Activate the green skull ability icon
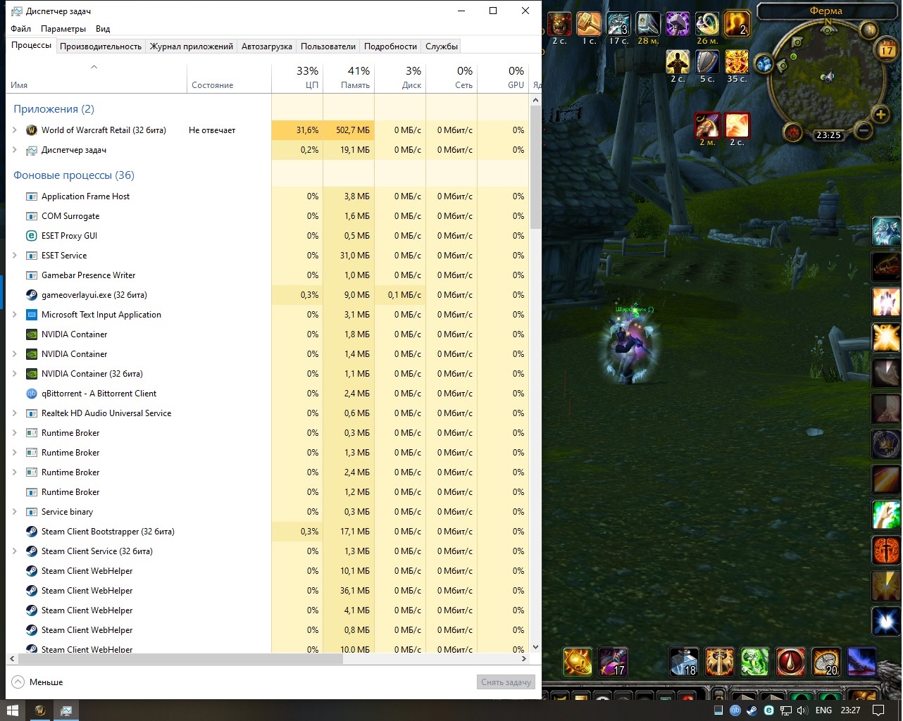Viewport: 903px width, 721px height. point(754,662)
